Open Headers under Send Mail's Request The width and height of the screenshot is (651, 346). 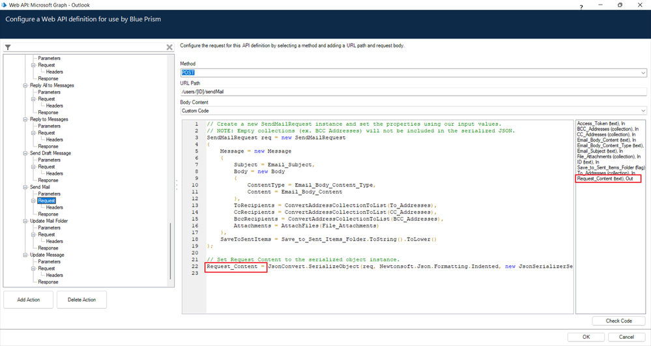pos(54,207)
